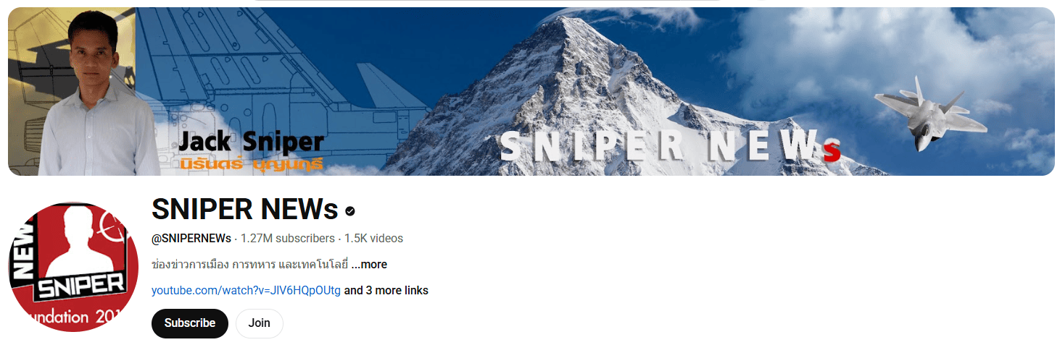Screen dimensions: 1060x358
Task: Click the SNIPER NEWs channel title heading
Action: 245,210
